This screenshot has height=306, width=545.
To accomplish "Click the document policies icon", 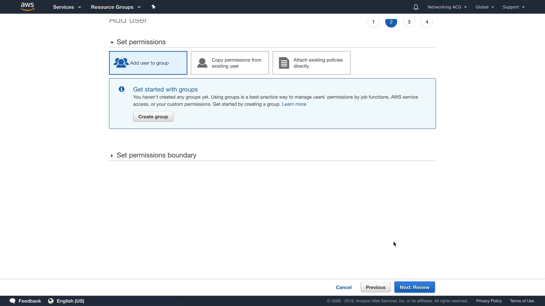I will click(x=284, y=63).
